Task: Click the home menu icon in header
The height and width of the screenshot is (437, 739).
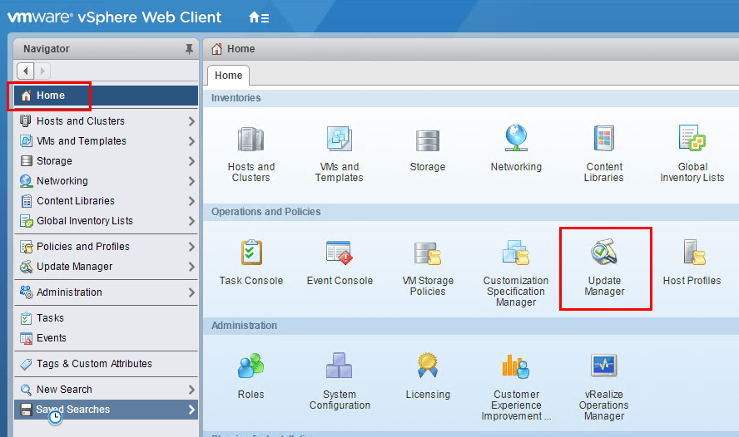Action: coord(259,18)
